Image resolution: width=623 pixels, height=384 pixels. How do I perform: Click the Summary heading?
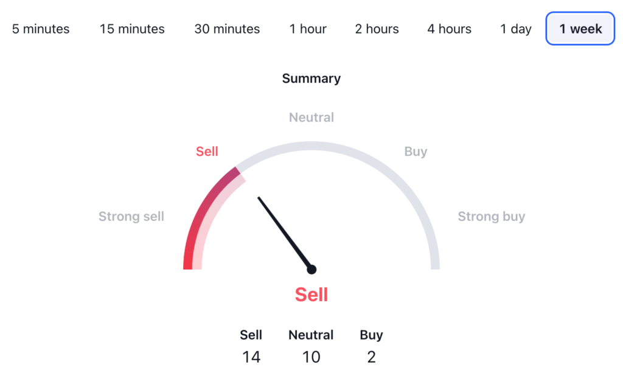(x=311, y=79)
